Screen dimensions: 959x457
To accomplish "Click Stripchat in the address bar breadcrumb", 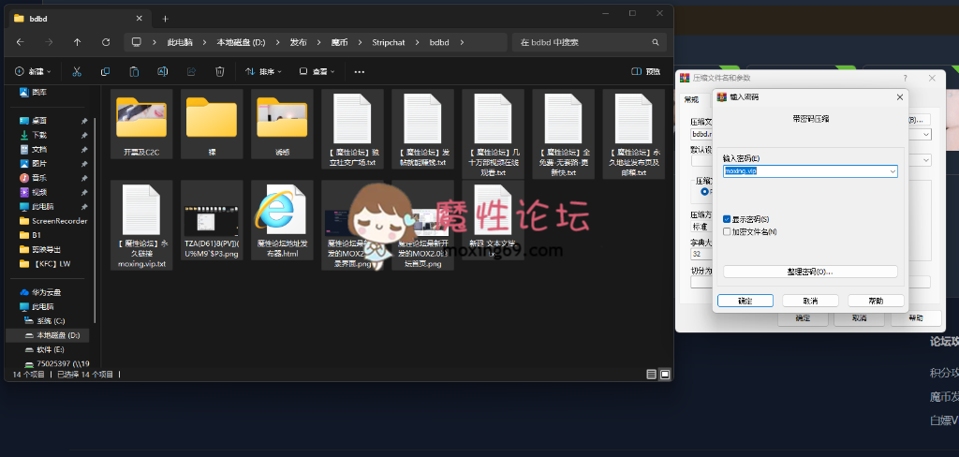I will click(x=389, y=42).
